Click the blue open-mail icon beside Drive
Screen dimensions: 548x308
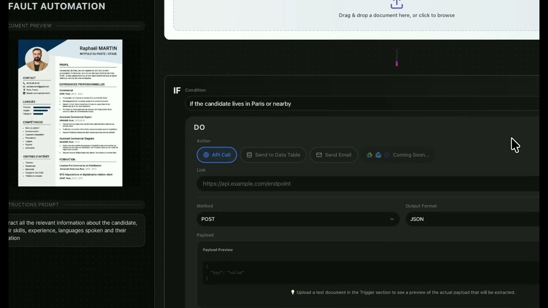click(378, 155)
